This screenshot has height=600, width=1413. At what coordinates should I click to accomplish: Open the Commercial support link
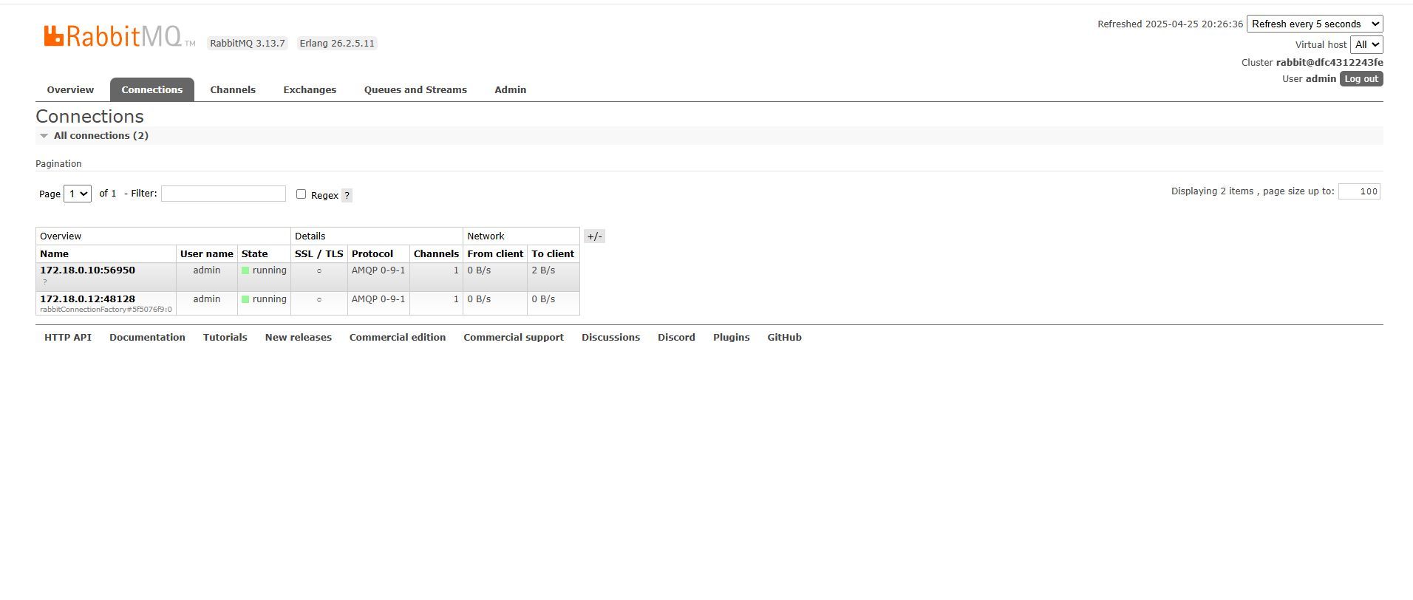pos(514,337)
